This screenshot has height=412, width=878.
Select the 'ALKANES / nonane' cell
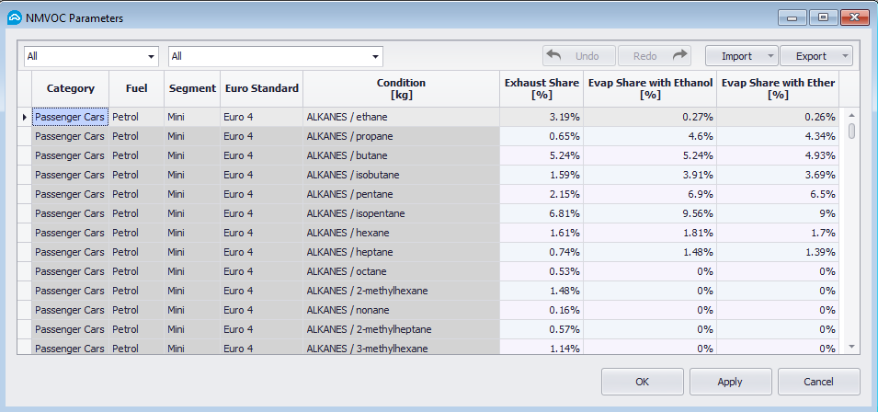pyautogui.click(x=401, y=310)
